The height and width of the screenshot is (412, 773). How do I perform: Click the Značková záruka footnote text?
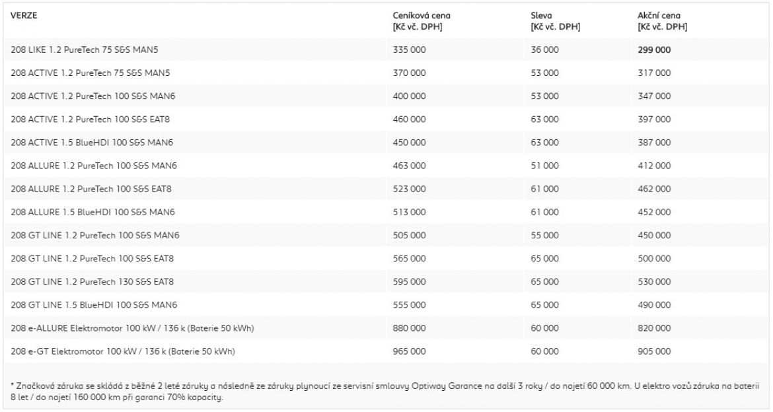click(x=385, y=392)
